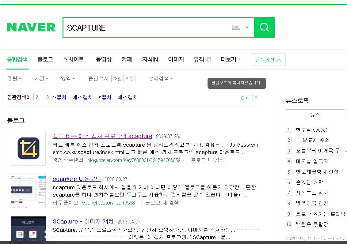Open news topic 사전투표 열기
The image size is (347, 244).
(312, 193)
